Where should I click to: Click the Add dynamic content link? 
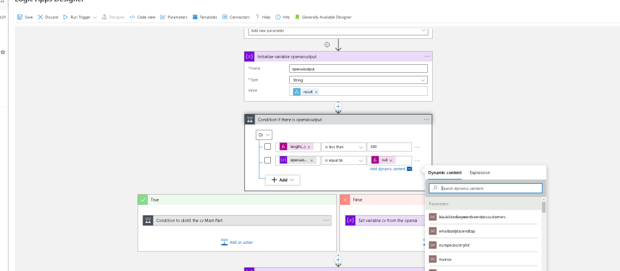(x=387, y=169)
